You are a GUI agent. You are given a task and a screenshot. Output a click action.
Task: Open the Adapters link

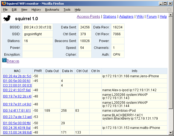coord(126,16)
